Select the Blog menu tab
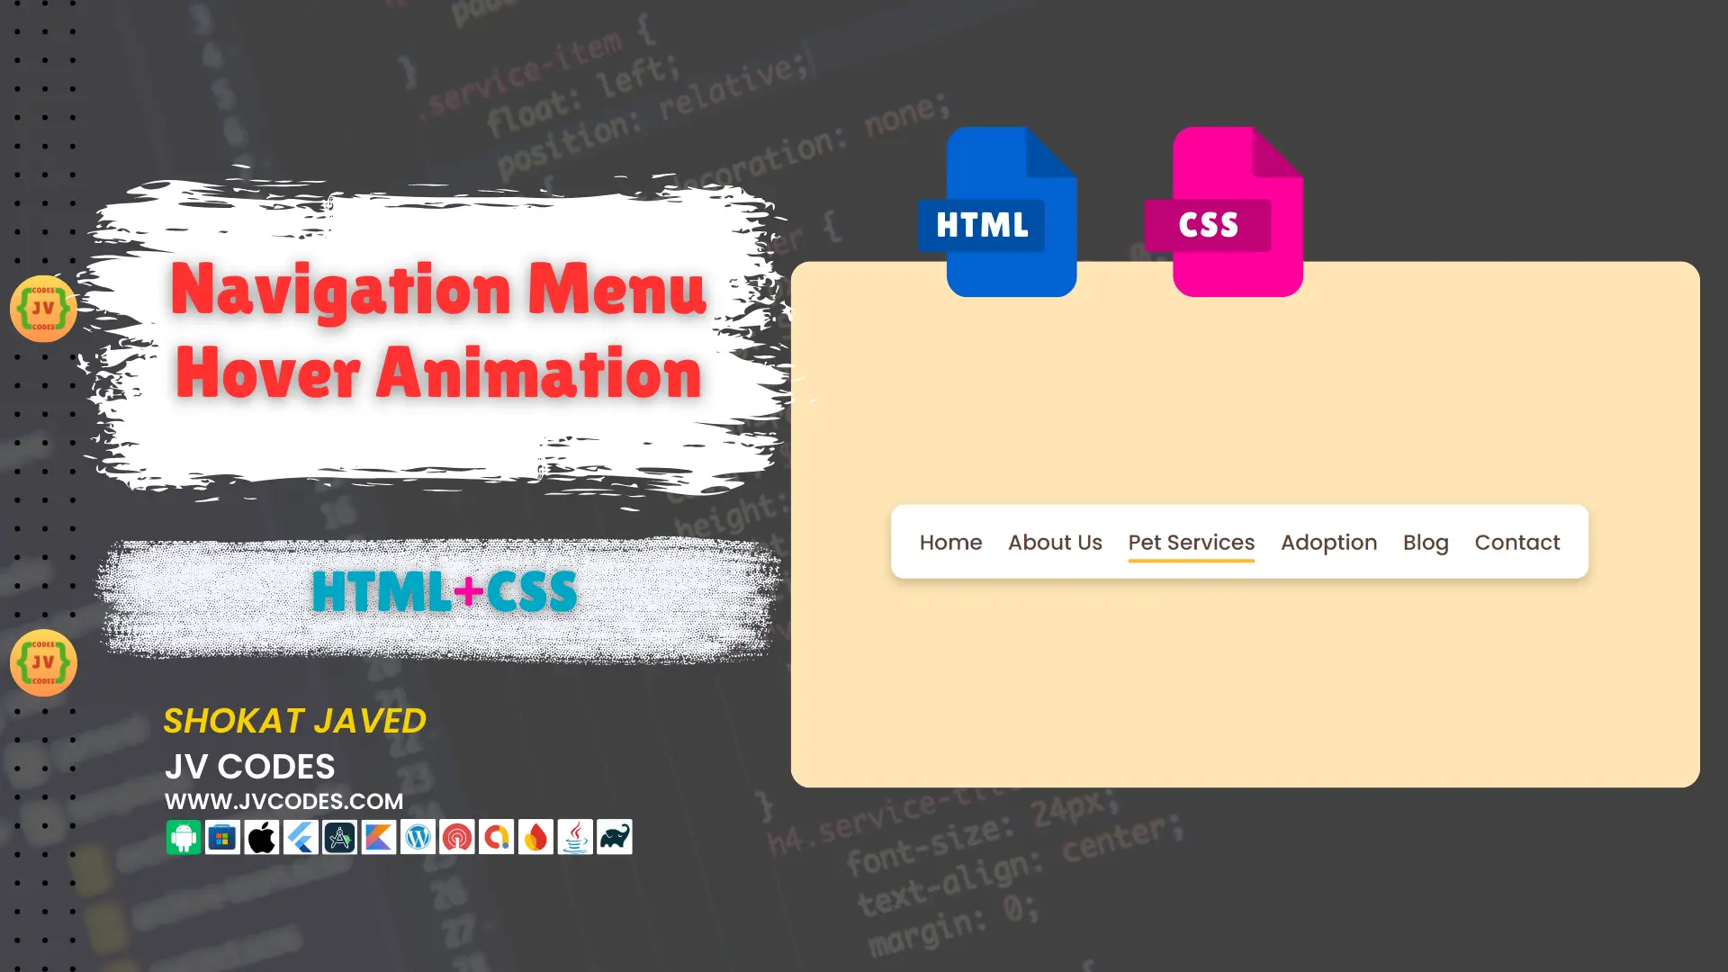 (1426, 543)
